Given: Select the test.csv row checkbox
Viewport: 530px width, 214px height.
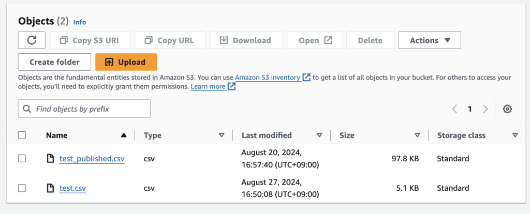Looking at the screenshot, I should pos(22,188).
